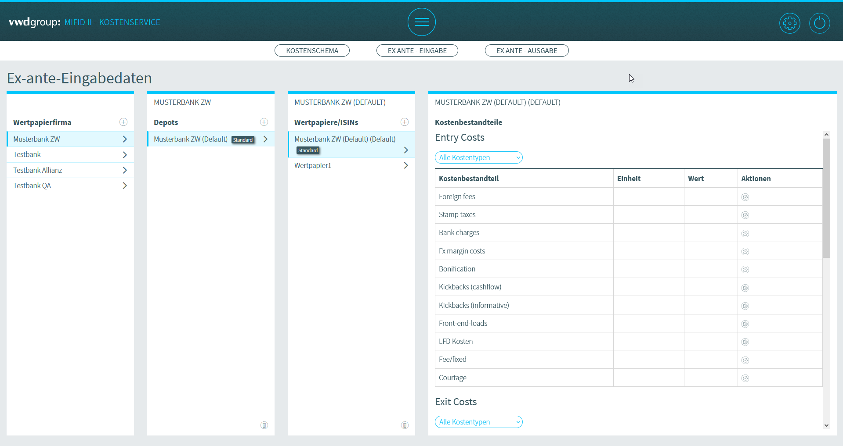Screen dimensions: 843x446
Task: Click trash icon in Wertpapiere/ISINs panel
Action: click(x=405, y=425)
